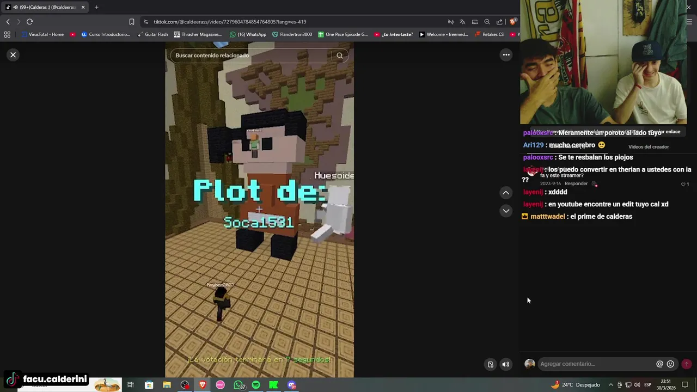Switch the ESP keyboard language indicator
This screenshot has height=392, width=697.
click(x=647, y=385)
